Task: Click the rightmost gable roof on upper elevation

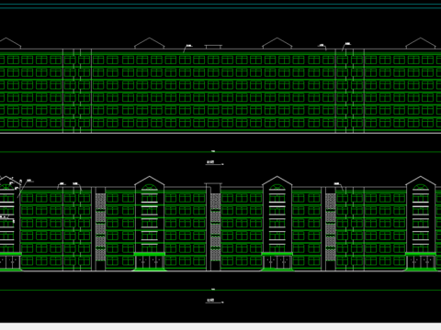Action: [421, 43]
